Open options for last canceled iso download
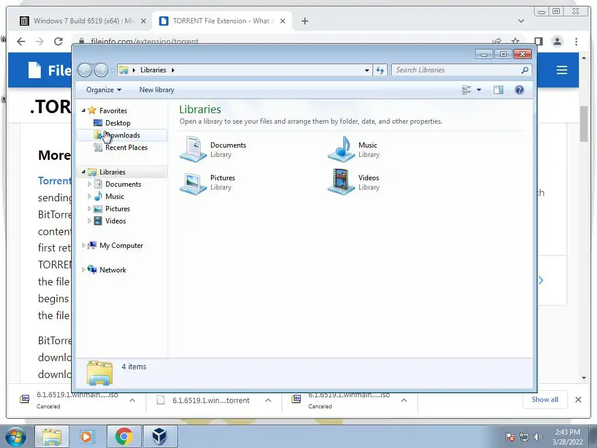Image resolution: width=597 pixels, height=448 pixels. pos(404,400)
